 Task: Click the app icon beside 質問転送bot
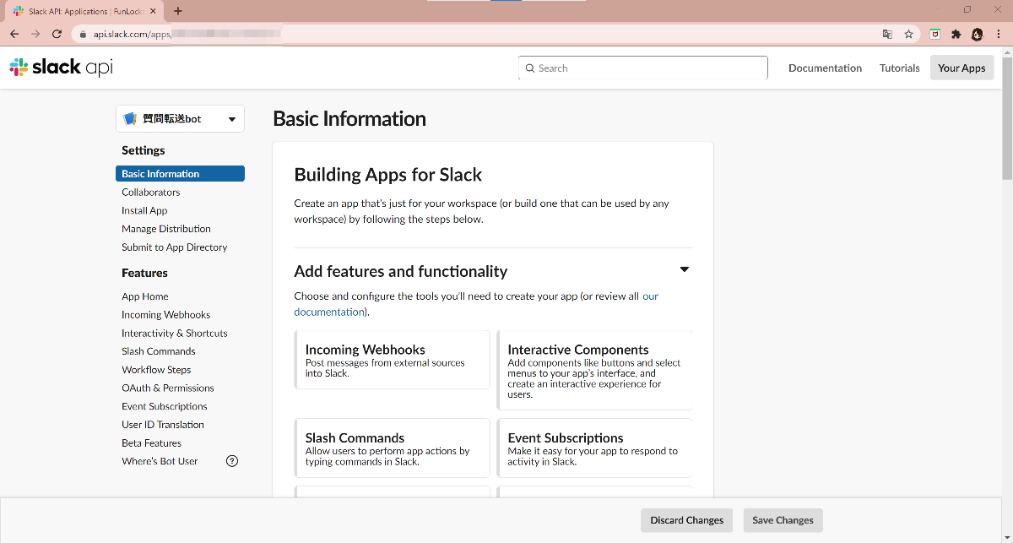pos(130,119)
